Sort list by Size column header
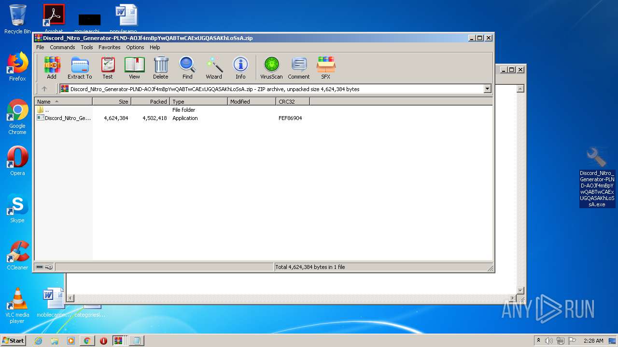 pos(112,102)
